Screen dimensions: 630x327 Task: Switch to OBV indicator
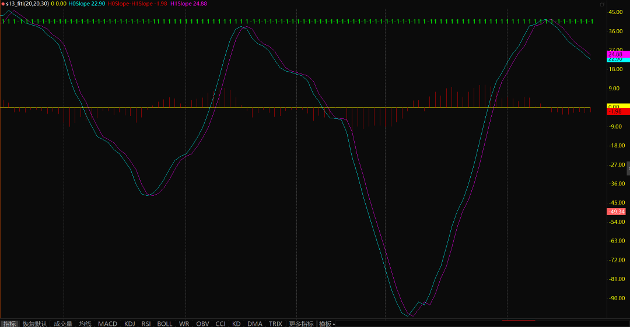(x=202, y=324)
